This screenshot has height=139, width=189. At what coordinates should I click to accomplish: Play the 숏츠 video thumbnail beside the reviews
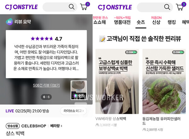pyautogui.click(x=79, y=90)
